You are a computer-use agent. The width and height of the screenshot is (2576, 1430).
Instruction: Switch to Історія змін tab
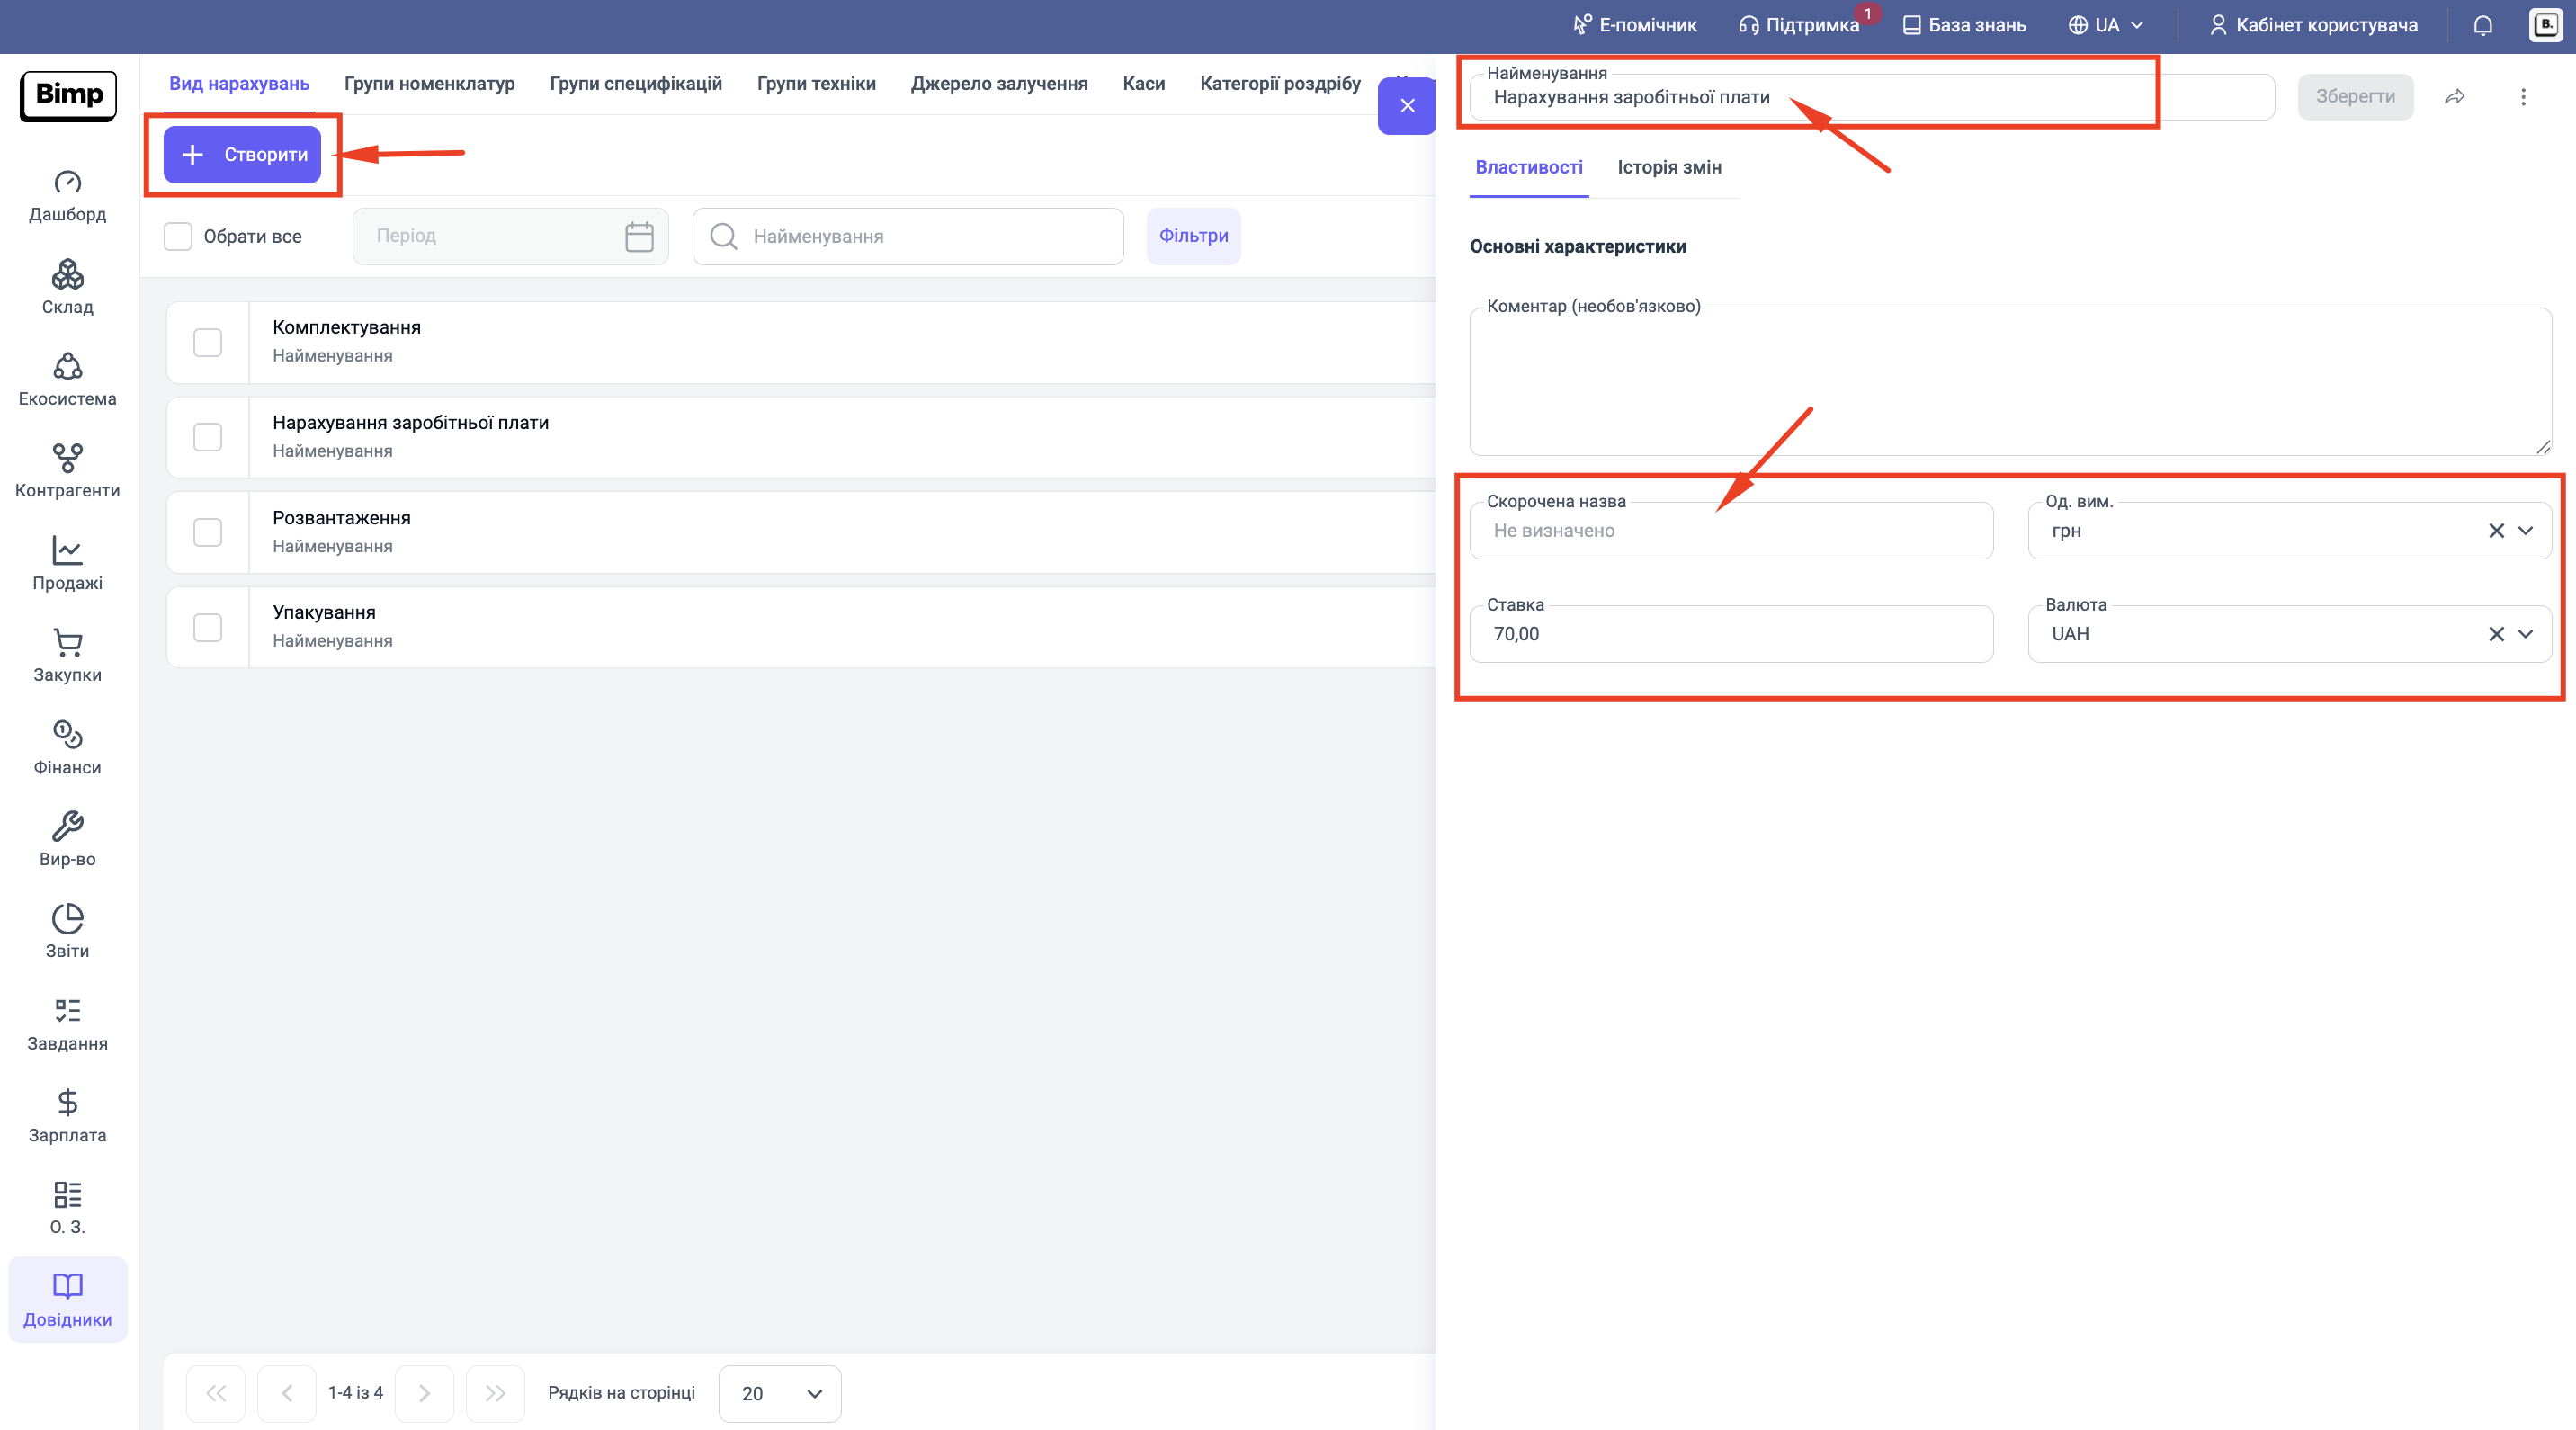pos(1669,168)
